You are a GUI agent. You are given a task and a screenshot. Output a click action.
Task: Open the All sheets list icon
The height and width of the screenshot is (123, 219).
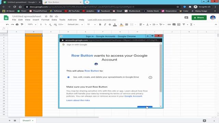(15, 121)
